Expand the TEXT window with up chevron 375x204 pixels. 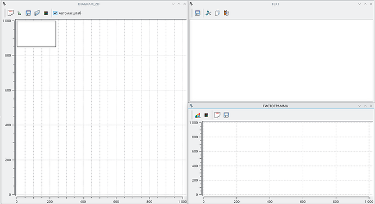(365, 4)
